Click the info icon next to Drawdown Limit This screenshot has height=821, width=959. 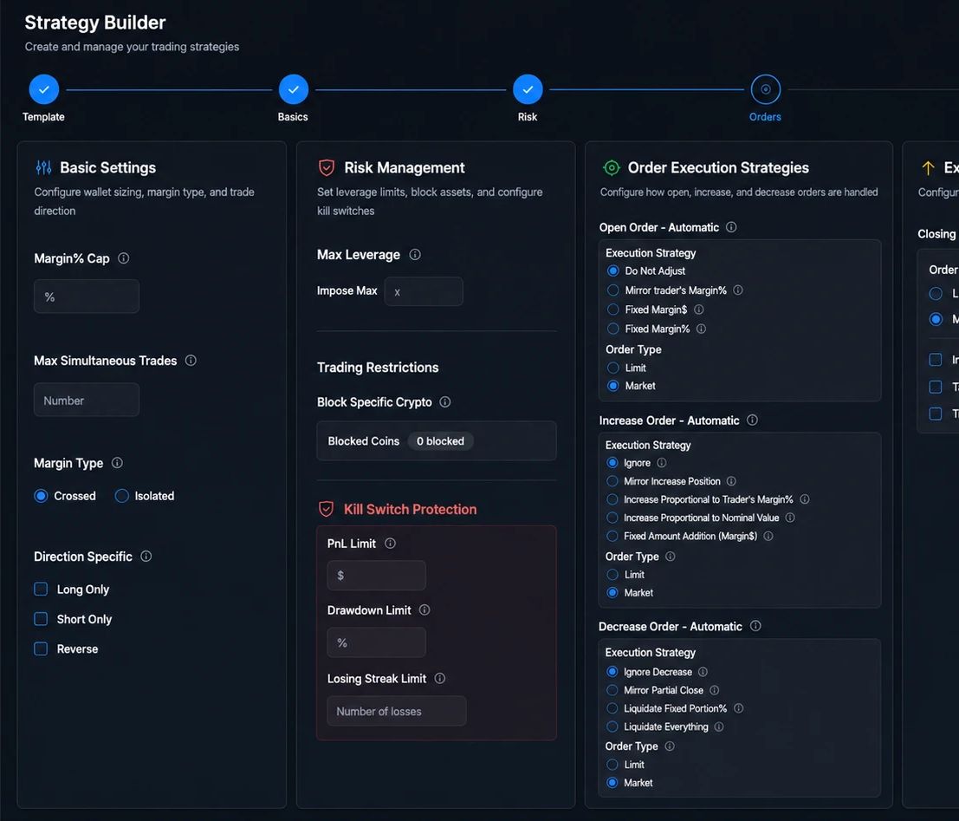click(x=424, y=610)
